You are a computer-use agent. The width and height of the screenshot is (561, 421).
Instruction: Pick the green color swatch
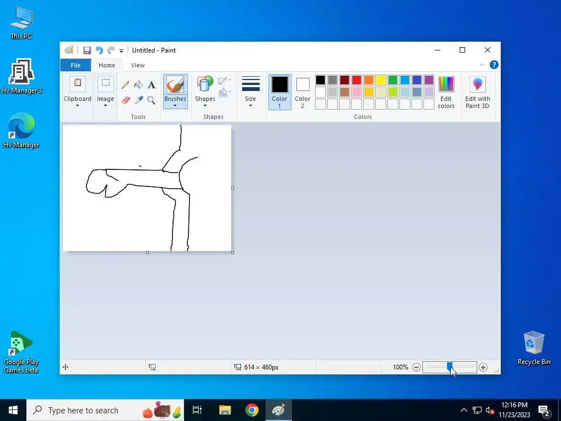pos(392,80)
